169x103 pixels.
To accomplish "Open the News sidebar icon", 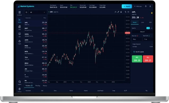I will (20, 27).
